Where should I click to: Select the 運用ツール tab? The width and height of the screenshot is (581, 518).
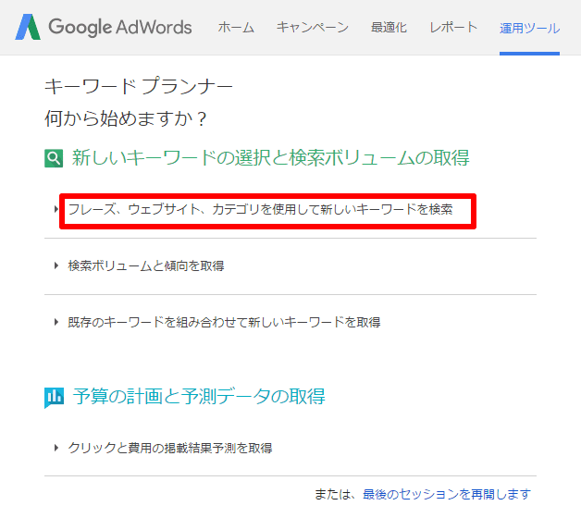[529, 28]
